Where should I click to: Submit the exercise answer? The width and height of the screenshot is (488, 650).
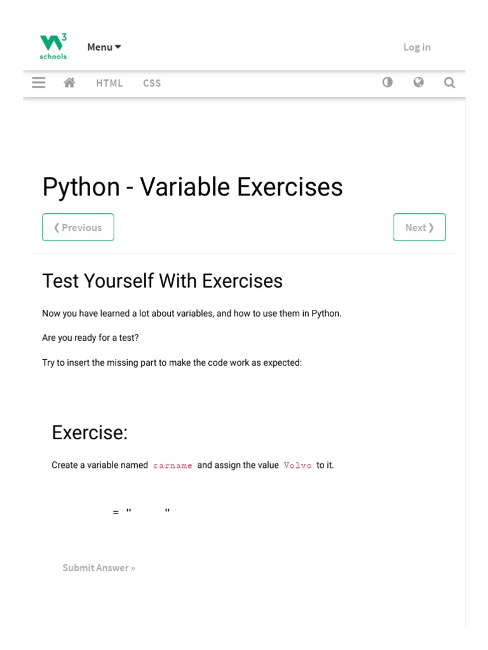[x=98, y=567]
